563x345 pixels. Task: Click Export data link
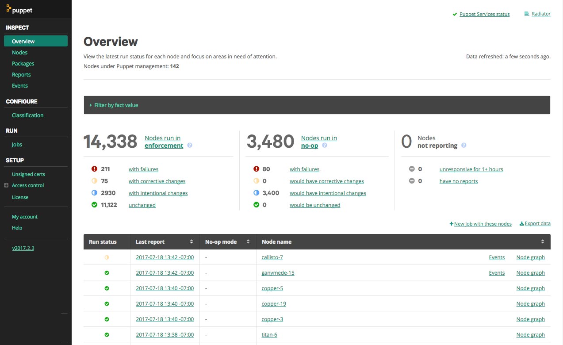[x=537, y=224]
